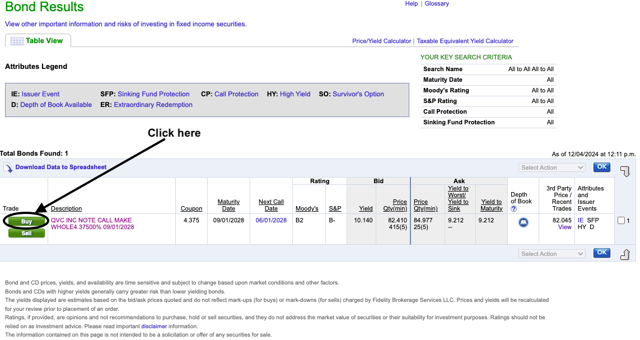Check the bond row 1 checkbox
Viewport: 640px width, 340px height.
(621, 221)
